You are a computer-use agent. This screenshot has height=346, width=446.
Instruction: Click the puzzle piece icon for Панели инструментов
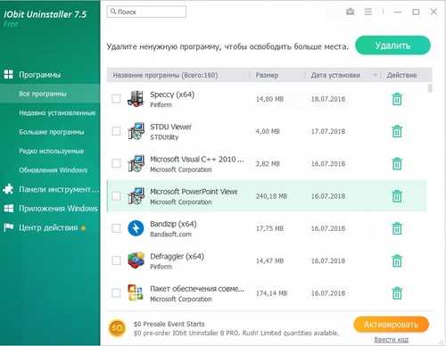[x=9, y=189]
